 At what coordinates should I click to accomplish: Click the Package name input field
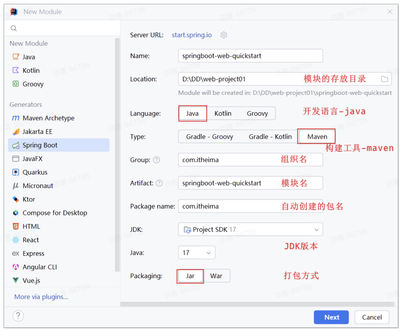click(x=250, y=206)
